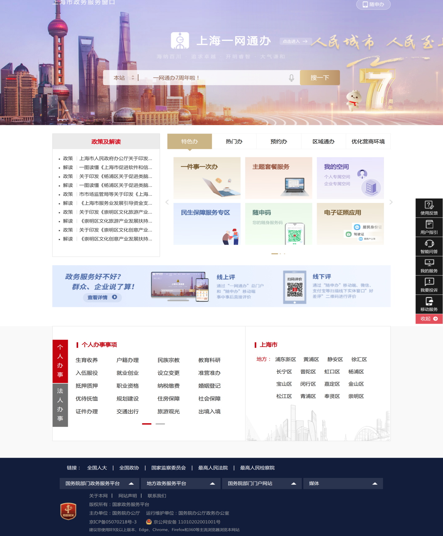This screenshot has width=443, height=536.
Task: Select 徐汇区 district
Action: point(359,359)
